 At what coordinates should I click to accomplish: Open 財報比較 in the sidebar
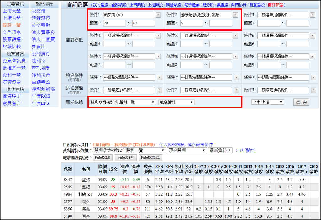(12, 47)
